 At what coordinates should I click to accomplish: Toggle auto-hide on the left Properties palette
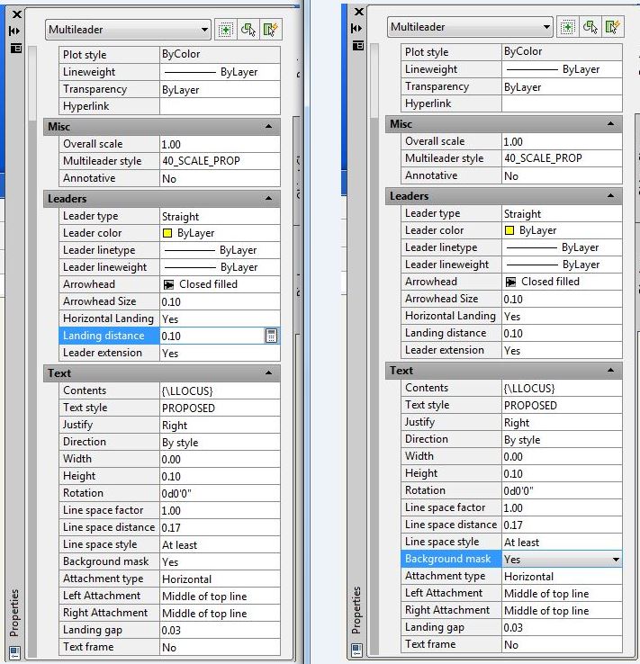14,31
